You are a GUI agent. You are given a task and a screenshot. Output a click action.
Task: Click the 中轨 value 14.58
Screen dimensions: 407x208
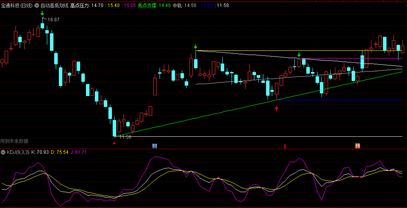click(190, 5)
